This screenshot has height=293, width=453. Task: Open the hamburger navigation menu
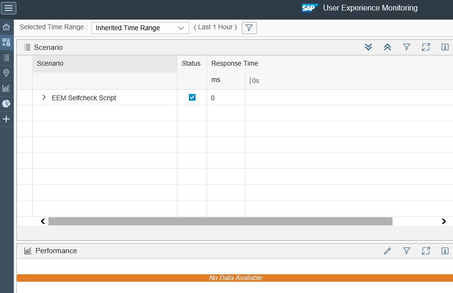point(9,8)
